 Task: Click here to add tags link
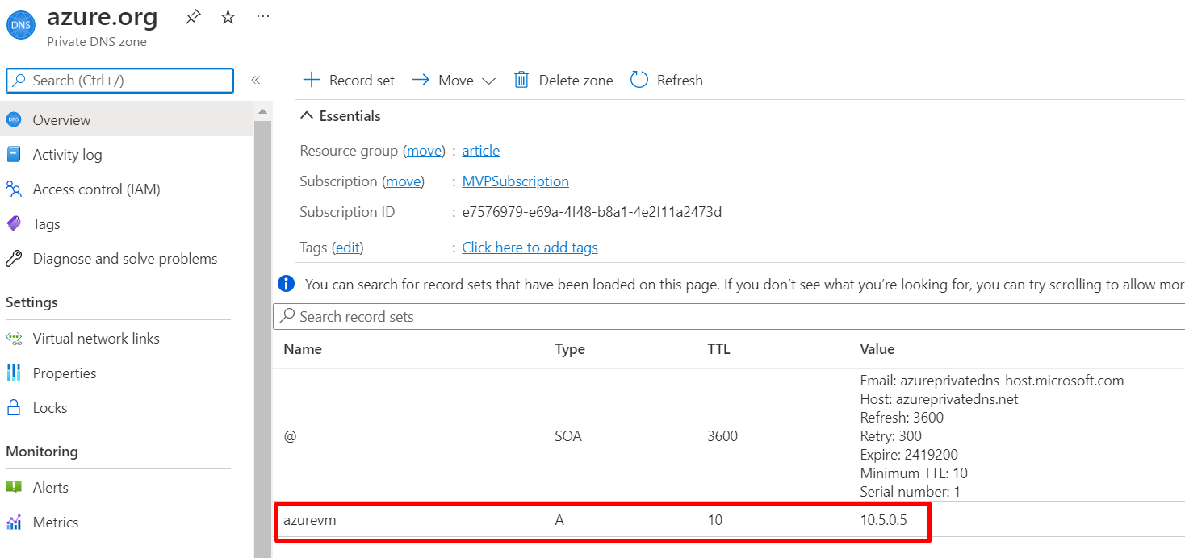(x=530, y=248)
